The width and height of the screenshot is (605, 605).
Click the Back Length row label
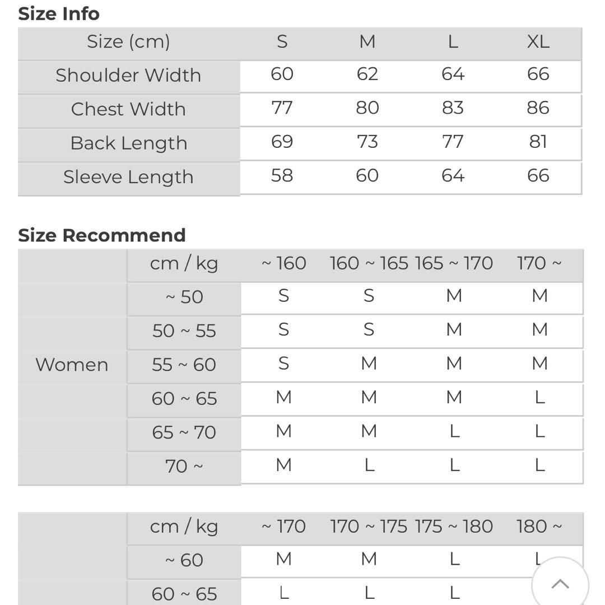128,143
